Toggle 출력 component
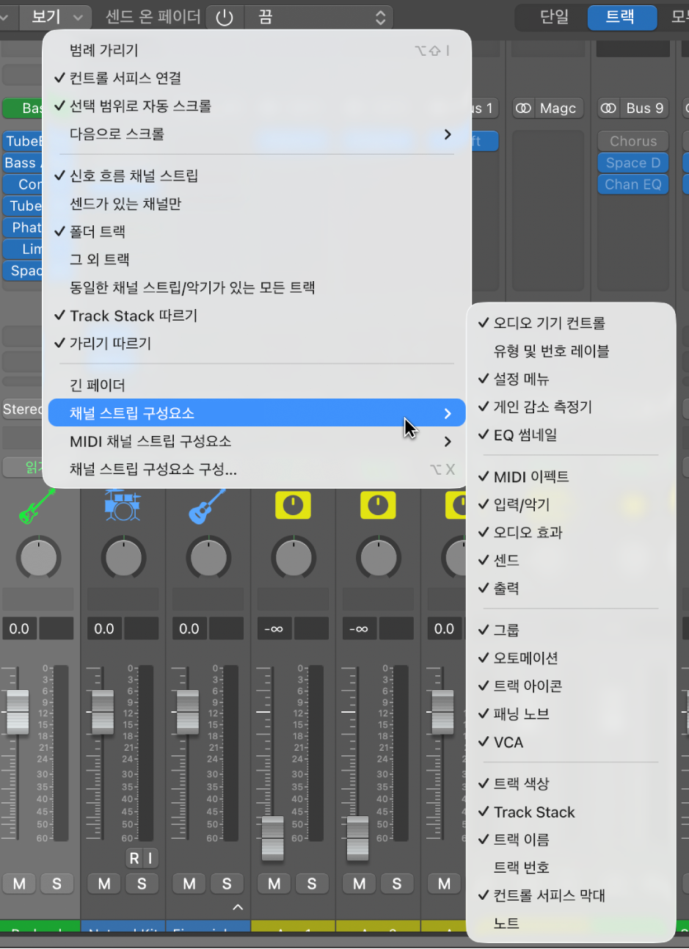689x949 pixels. (x=571, y=588)
